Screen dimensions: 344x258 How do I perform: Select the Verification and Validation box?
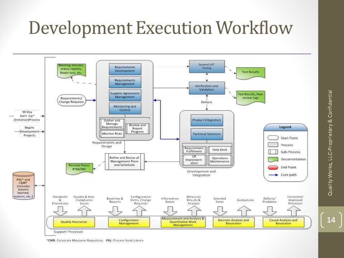(207, 88)
